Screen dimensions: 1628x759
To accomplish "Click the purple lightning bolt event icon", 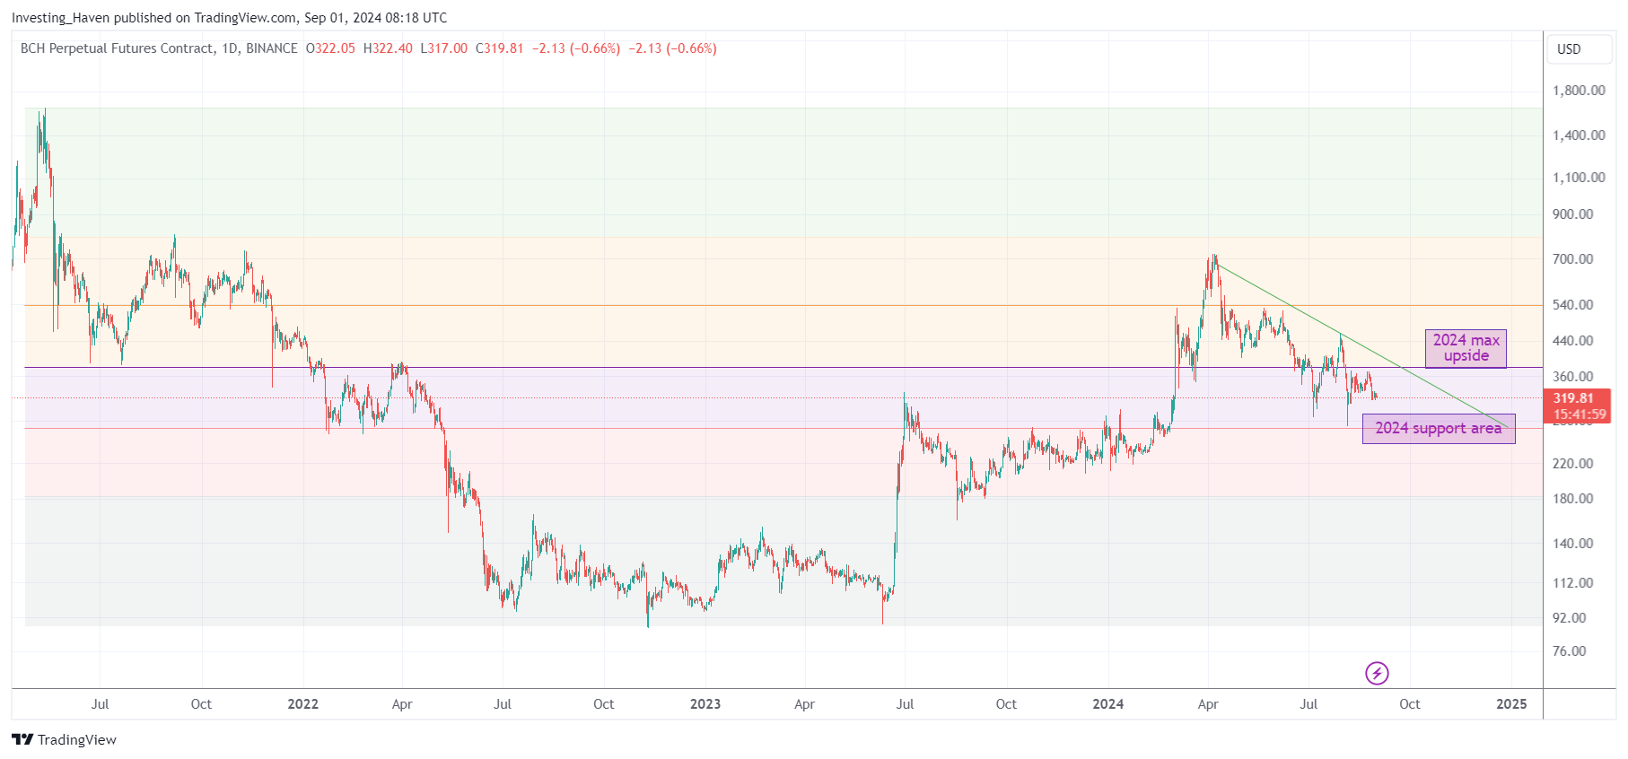I will (1377, 673).
